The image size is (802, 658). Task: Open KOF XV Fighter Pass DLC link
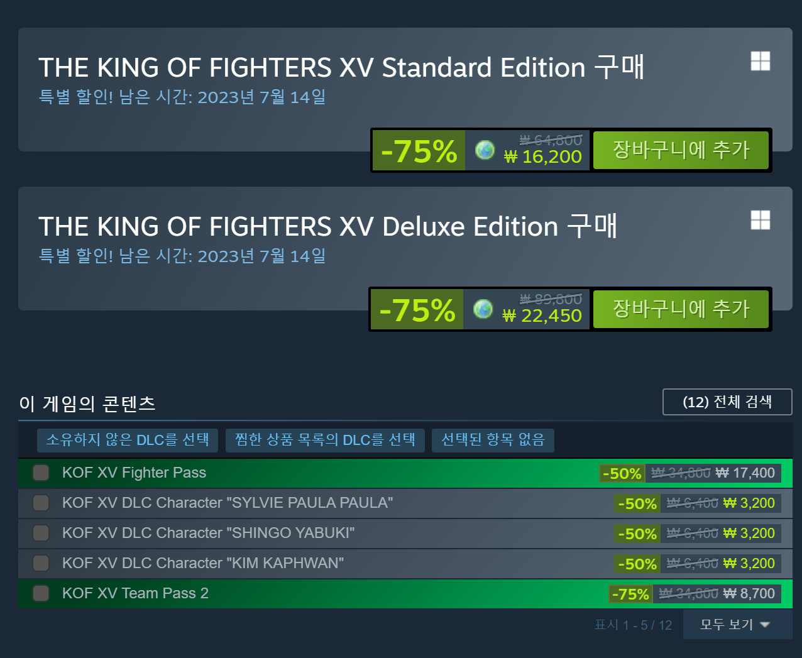(x=134, y=473)
